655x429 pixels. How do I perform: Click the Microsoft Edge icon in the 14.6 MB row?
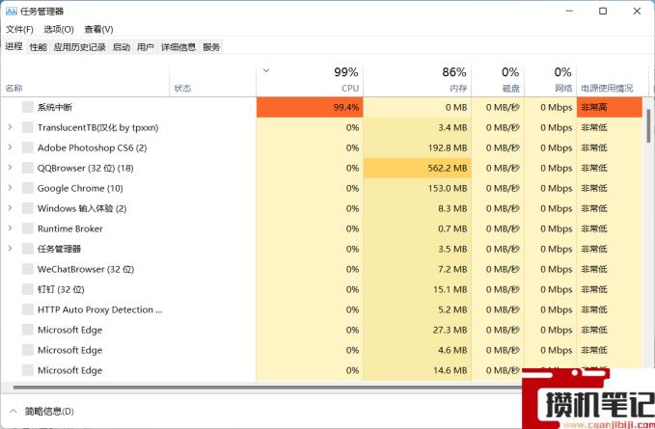pos(28,370)
